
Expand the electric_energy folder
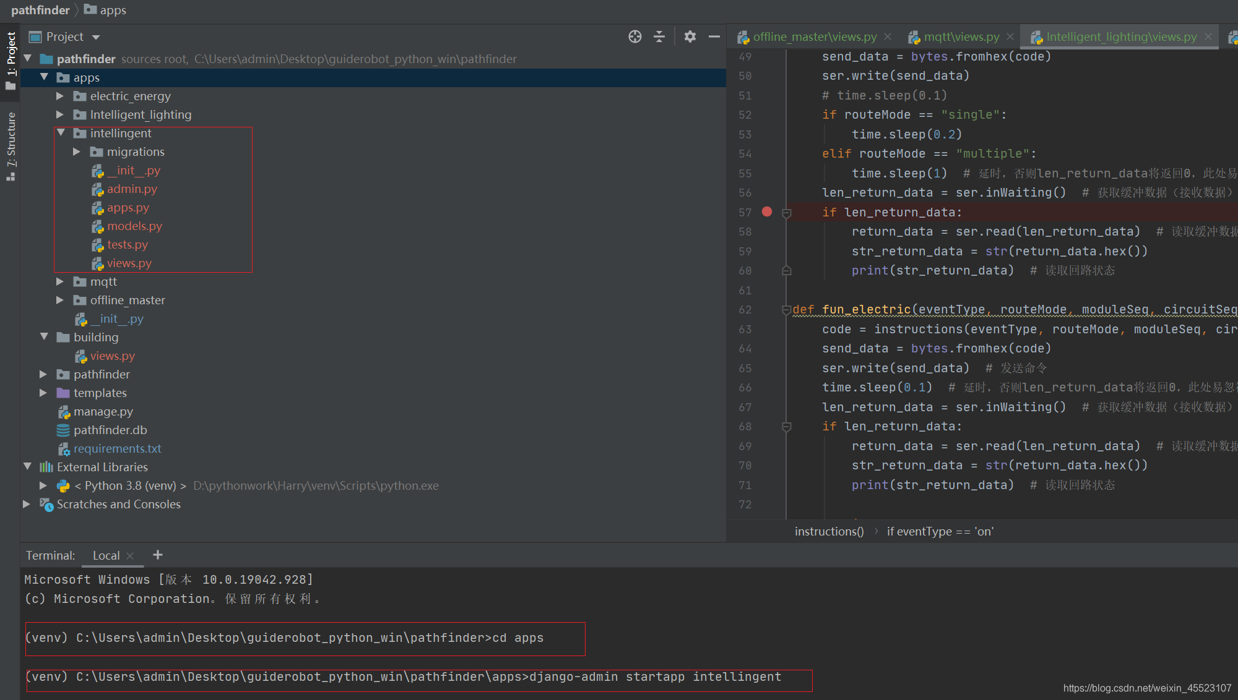click(60, 96)
